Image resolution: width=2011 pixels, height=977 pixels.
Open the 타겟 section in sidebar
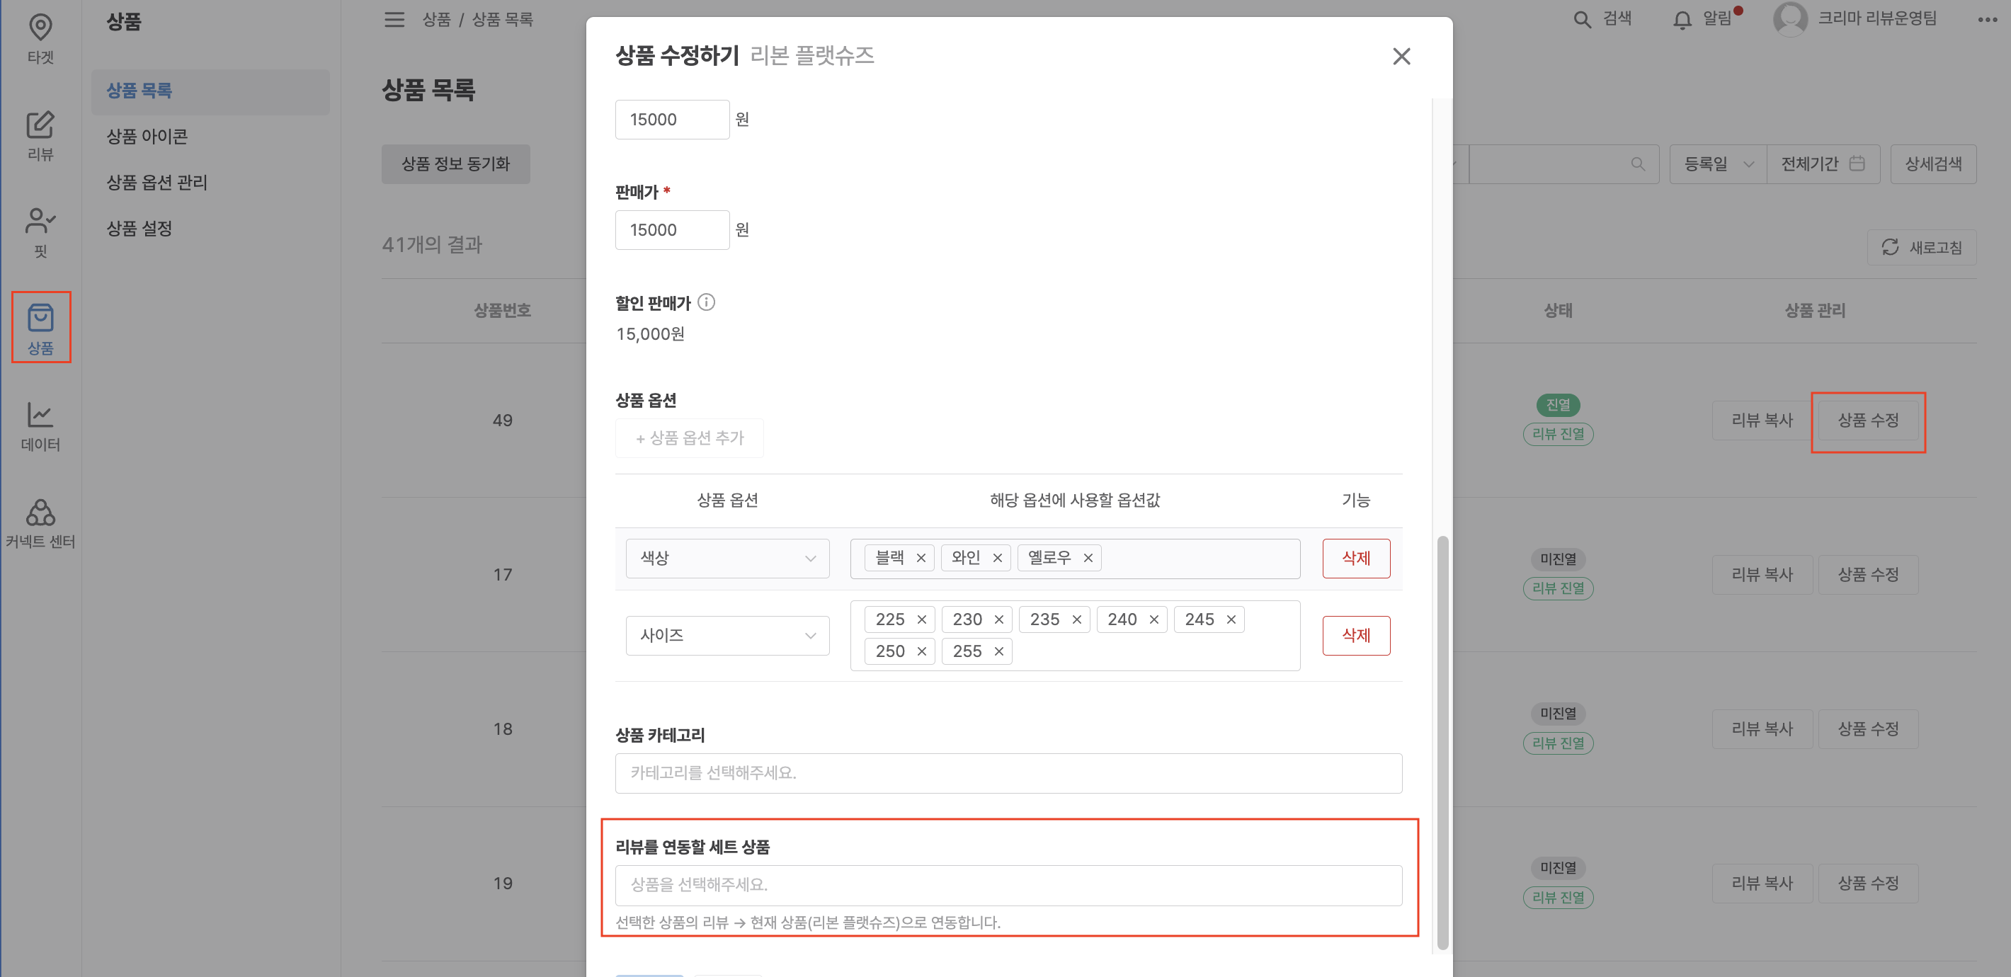(x=40, y=38)
